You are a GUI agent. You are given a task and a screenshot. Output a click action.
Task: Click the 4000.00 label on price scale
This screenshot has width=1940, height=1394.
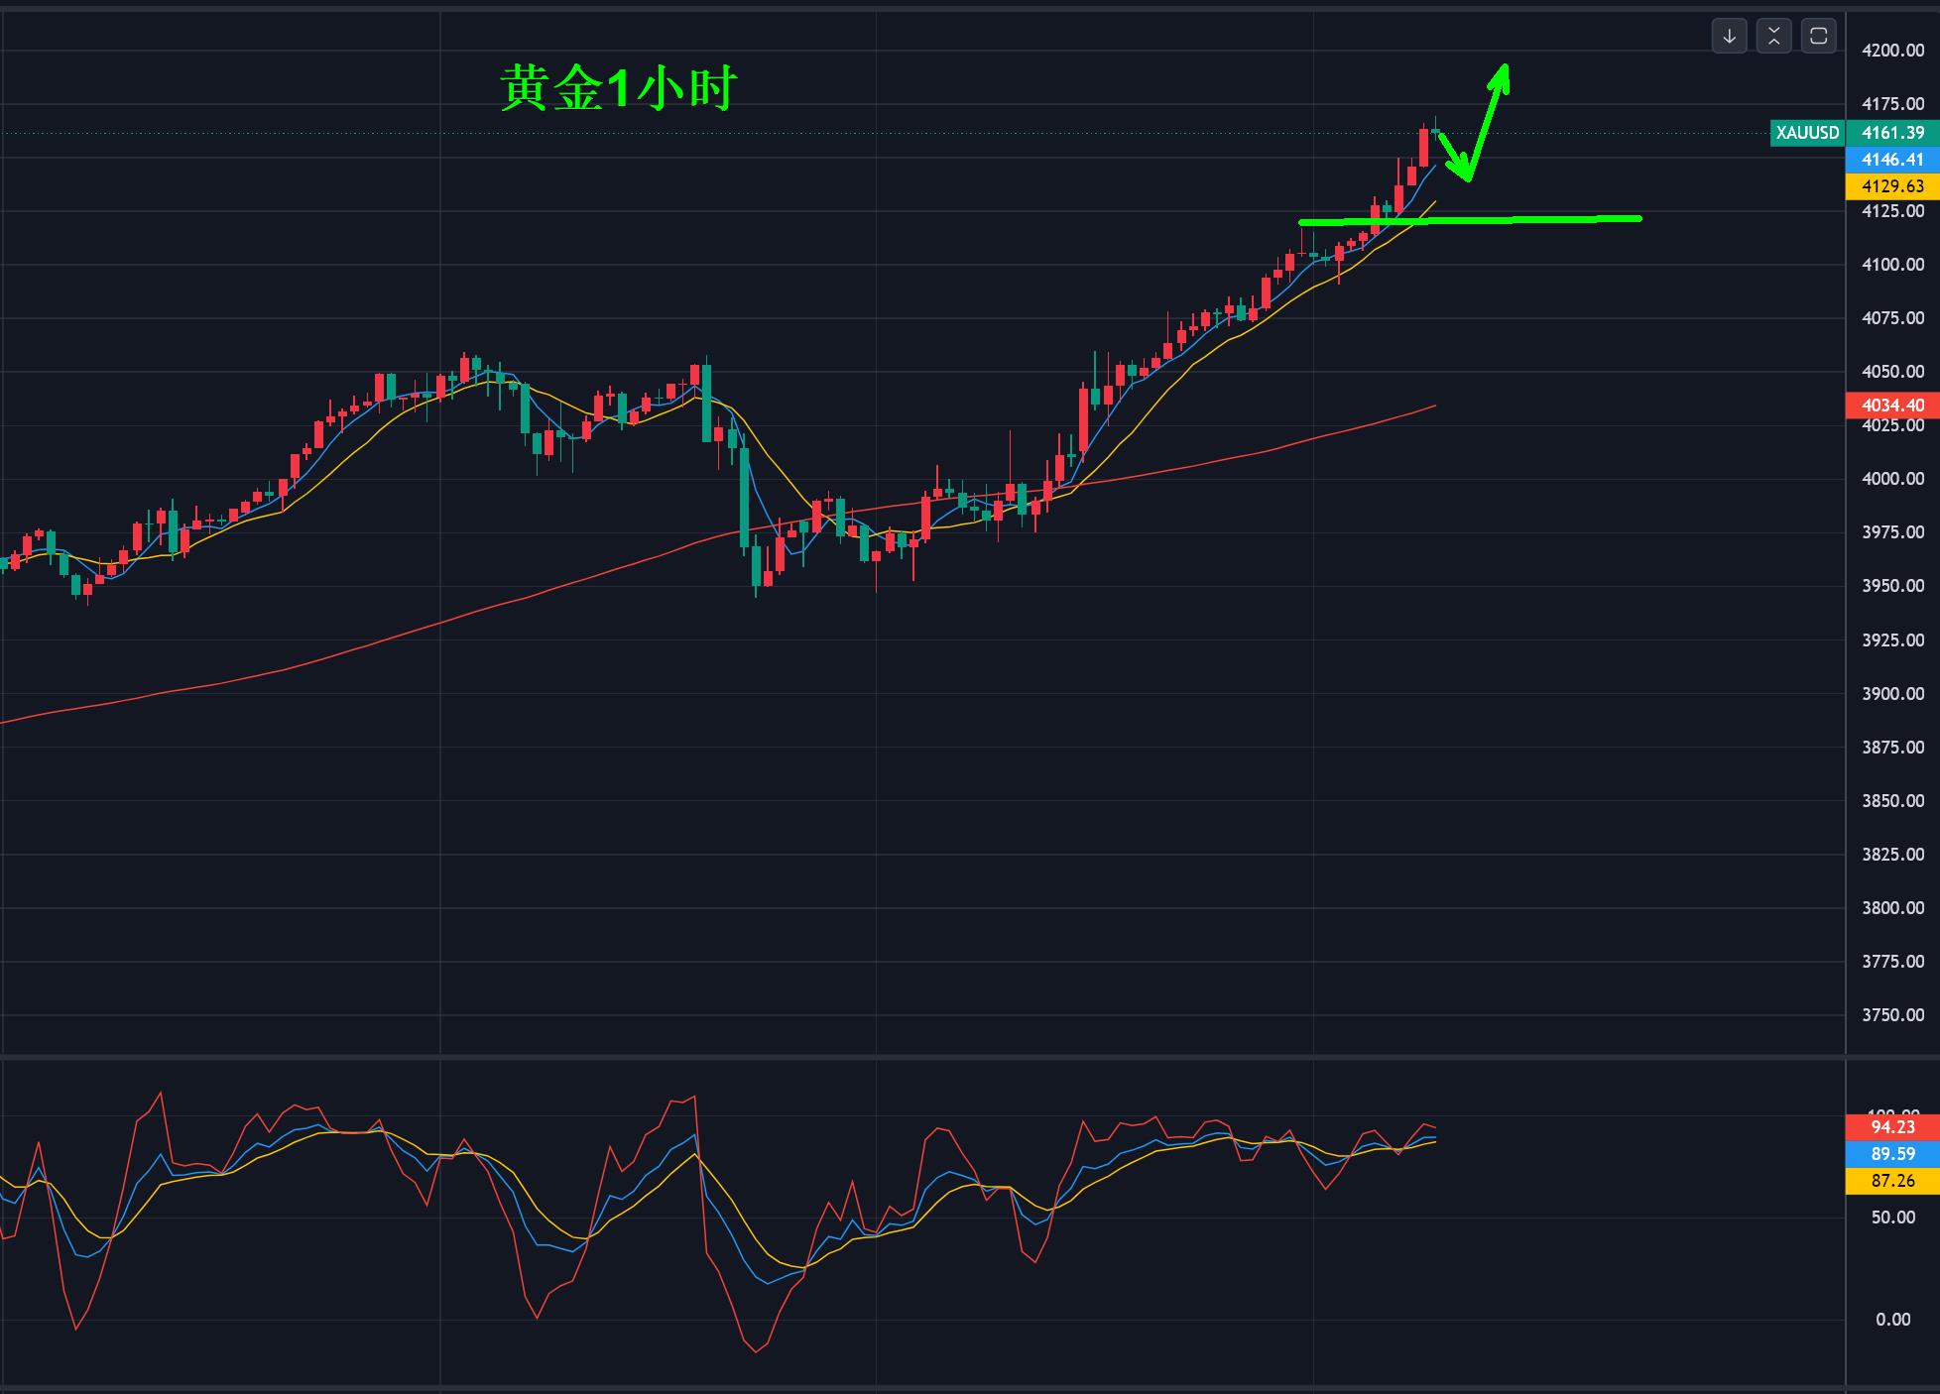coord(1892,479)
